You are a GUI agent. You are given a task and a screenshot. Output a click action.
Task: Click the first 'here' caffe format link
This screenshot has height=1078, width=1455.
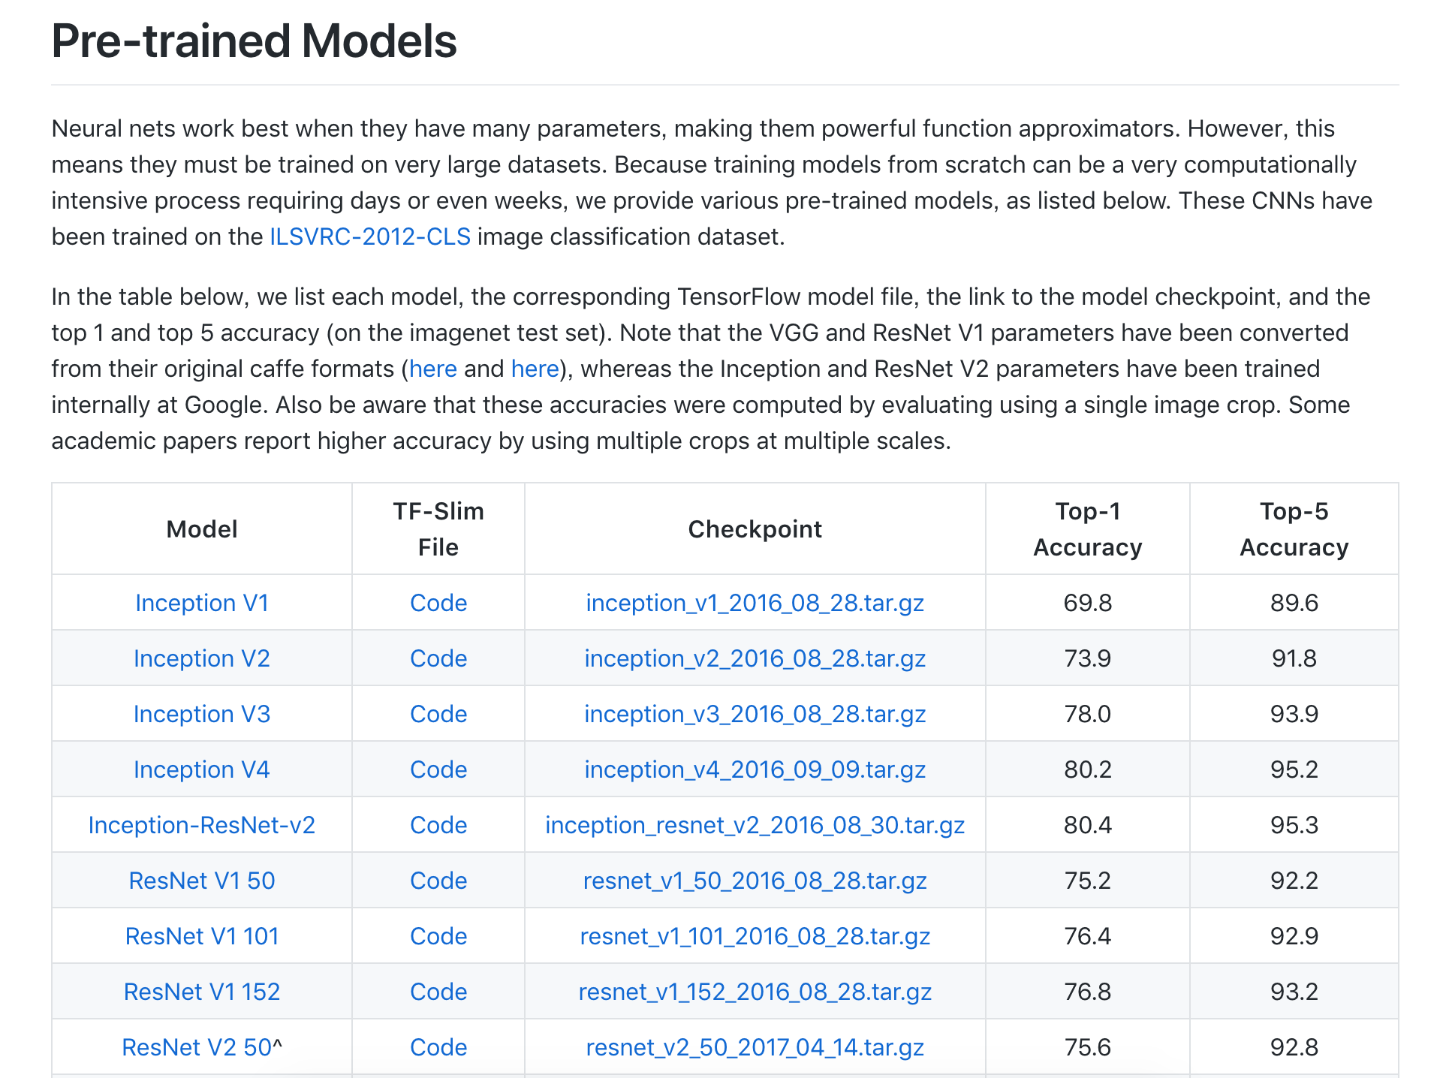tap(432, 369)
